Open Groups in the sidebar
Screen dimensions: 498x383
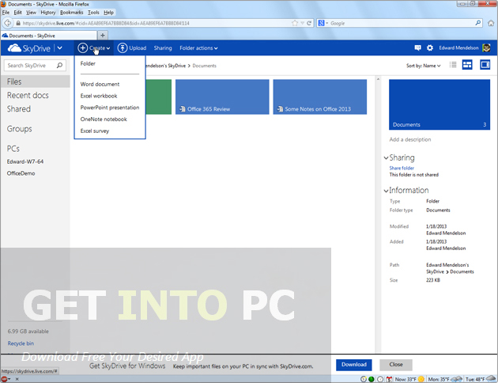click(x=20, y=129)
